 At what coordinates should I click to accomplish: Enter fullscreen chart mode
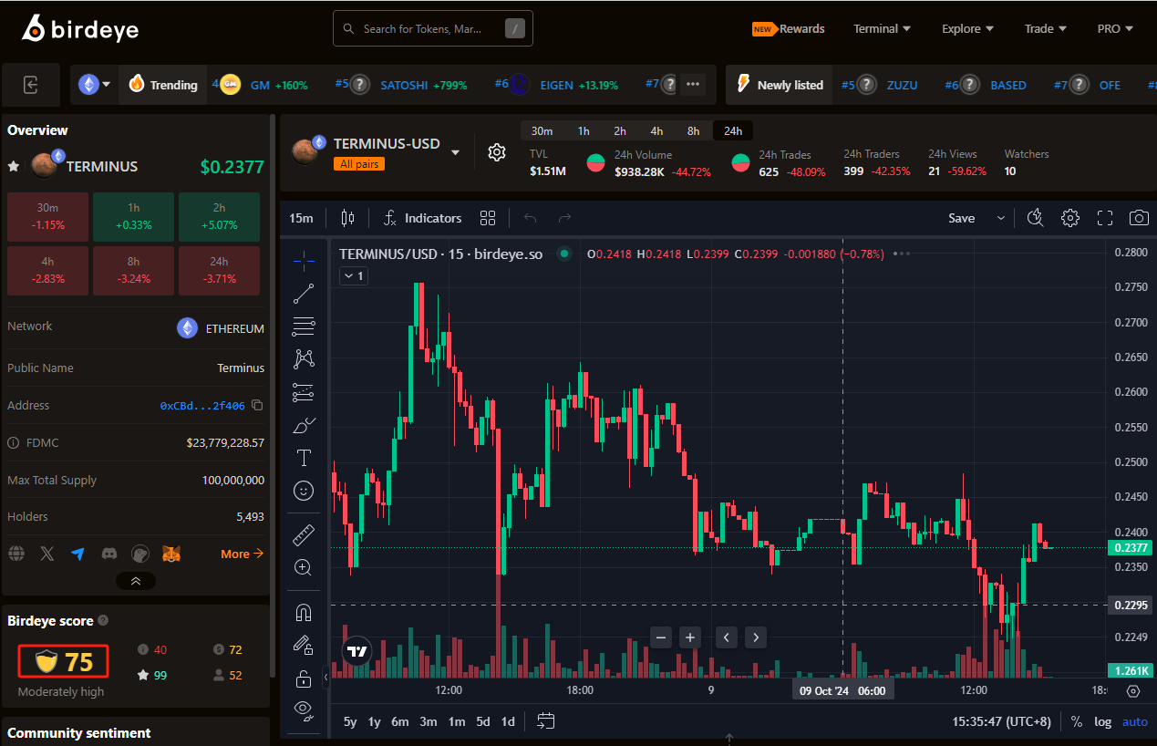point(1105,218)
